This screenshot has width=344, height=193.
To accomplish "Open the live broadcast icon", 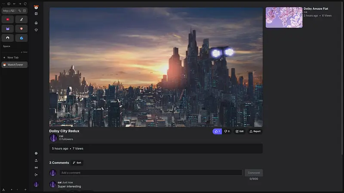I will coord(36,168).
